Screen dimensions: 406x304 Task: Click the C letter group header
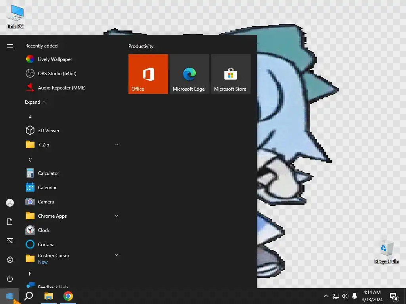pyautogui.click(x=30, y=160)
